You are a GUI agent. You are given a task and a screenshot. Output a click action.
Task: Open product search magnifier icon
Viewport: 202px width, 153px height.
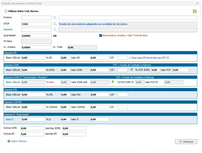55,18
